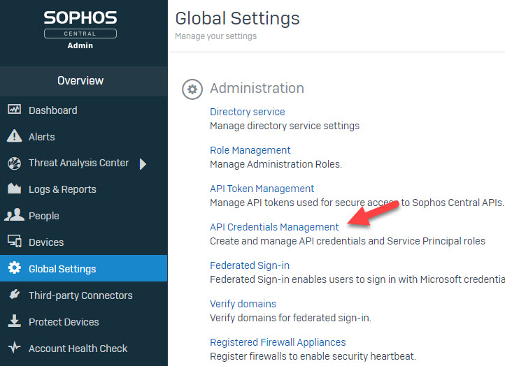
Task: Click 'Verify domains for federated sign-in.' text
Action: 290,318
